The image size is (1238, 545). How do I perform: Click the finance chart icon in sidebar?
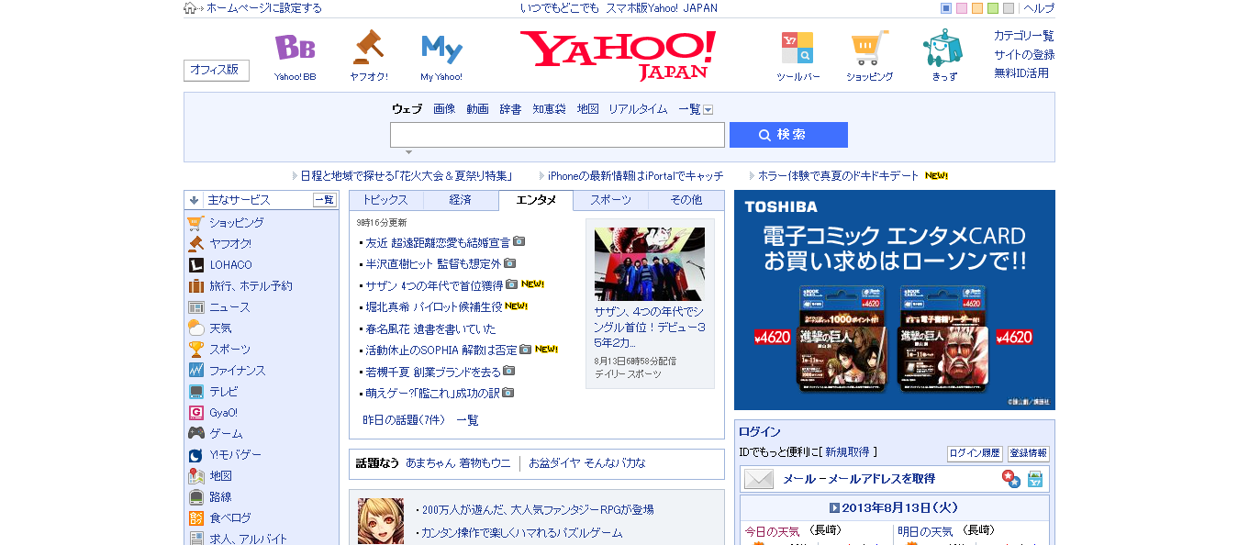195,371
